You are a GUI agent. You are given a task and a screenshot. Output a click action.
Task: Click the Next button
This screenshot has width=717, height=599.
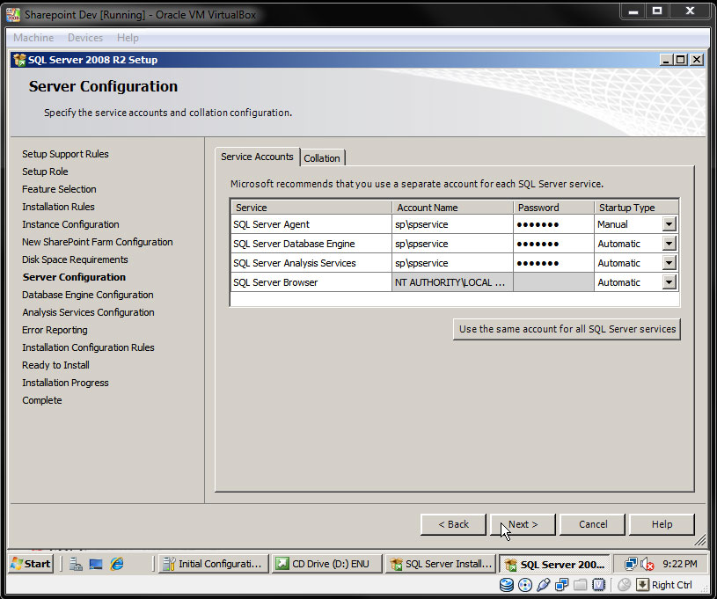pyautogui.click(x=523, y=524)
